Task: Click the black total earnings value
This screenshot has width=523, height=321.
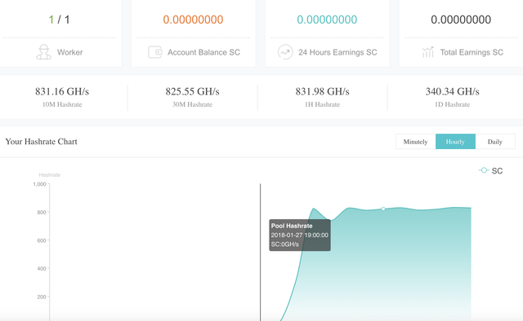Action: coord(461,20)
